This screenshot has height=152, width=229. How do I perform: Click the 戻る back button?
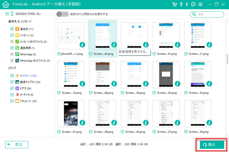coord(17,145)
